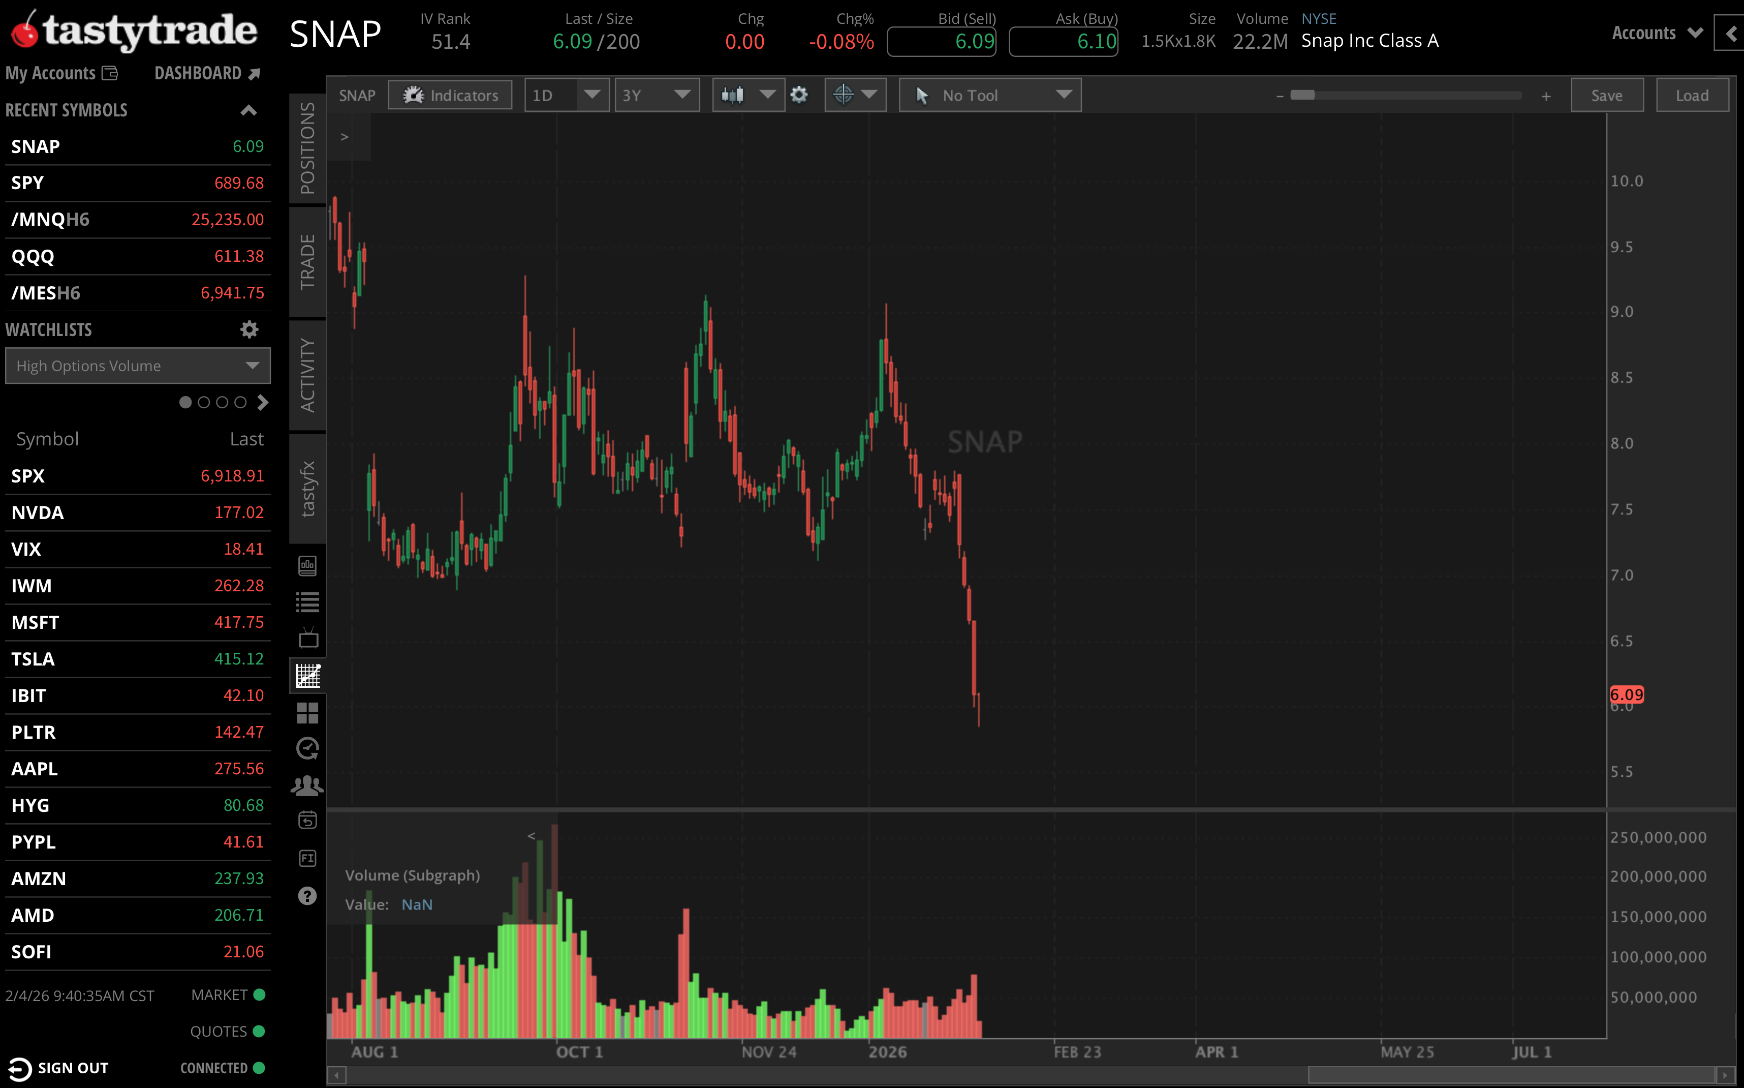Viewport: 1744px width, 1088px height.
Task: Open chart settings via the gear icon
Action: click(799, 94)
